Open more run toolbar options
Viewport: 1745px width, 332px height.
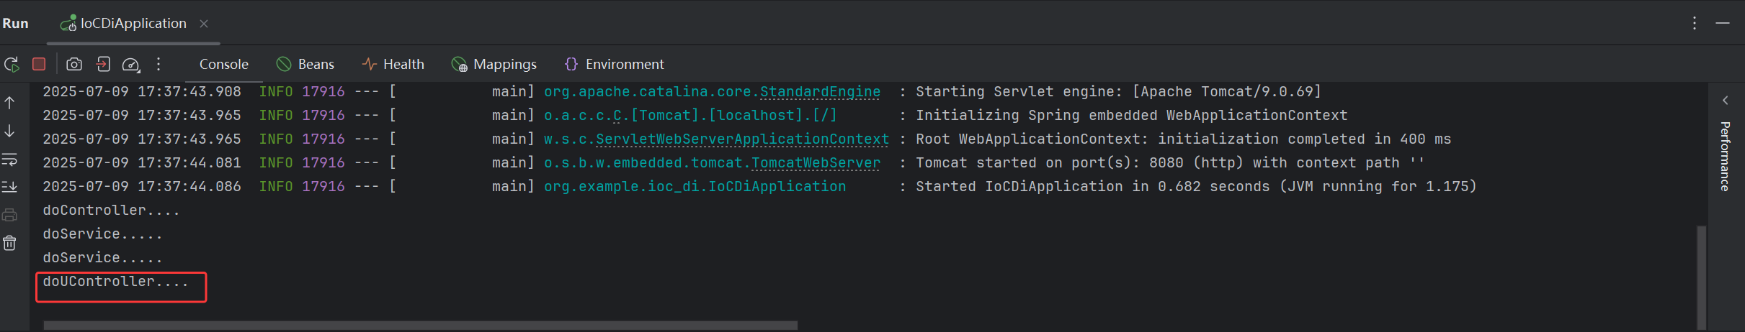(x=159, y=64)
